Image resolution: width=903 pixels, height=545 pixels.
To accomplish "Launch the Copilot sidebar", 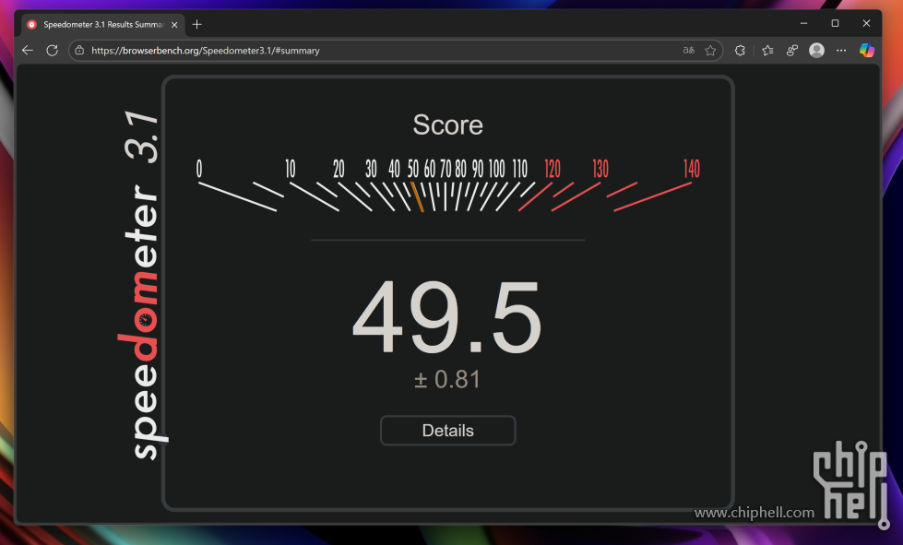I will 867,51.
